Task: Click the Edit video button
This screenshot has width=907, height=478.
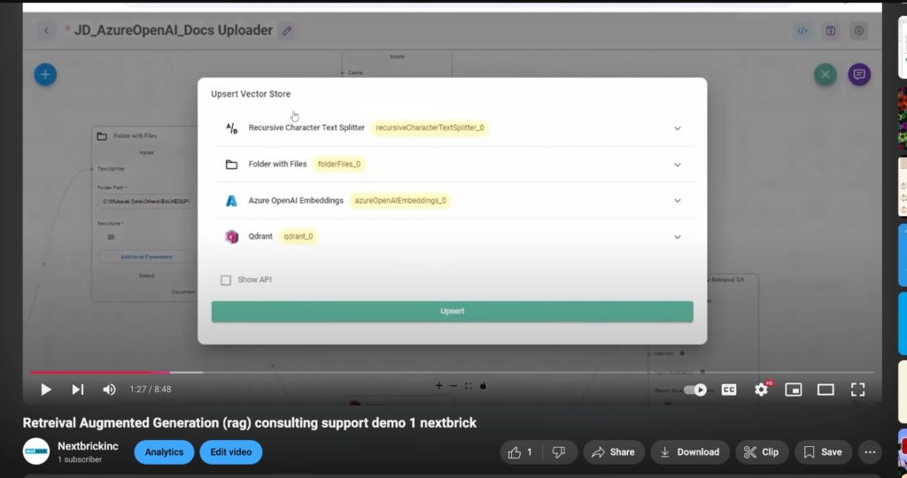Action: coord(230,452)
